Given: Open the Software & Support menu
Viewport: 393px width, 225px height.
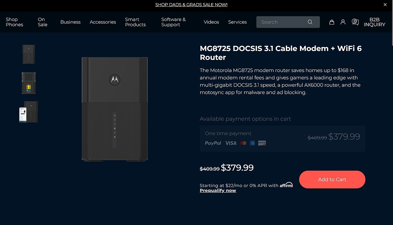Looking at the screenshot, I should [173, 22].
